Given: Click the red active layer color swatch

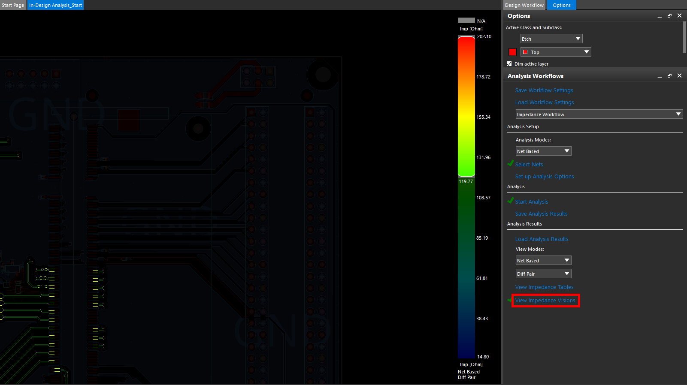Looking at the screenshot, I should (x=512, y=52).
